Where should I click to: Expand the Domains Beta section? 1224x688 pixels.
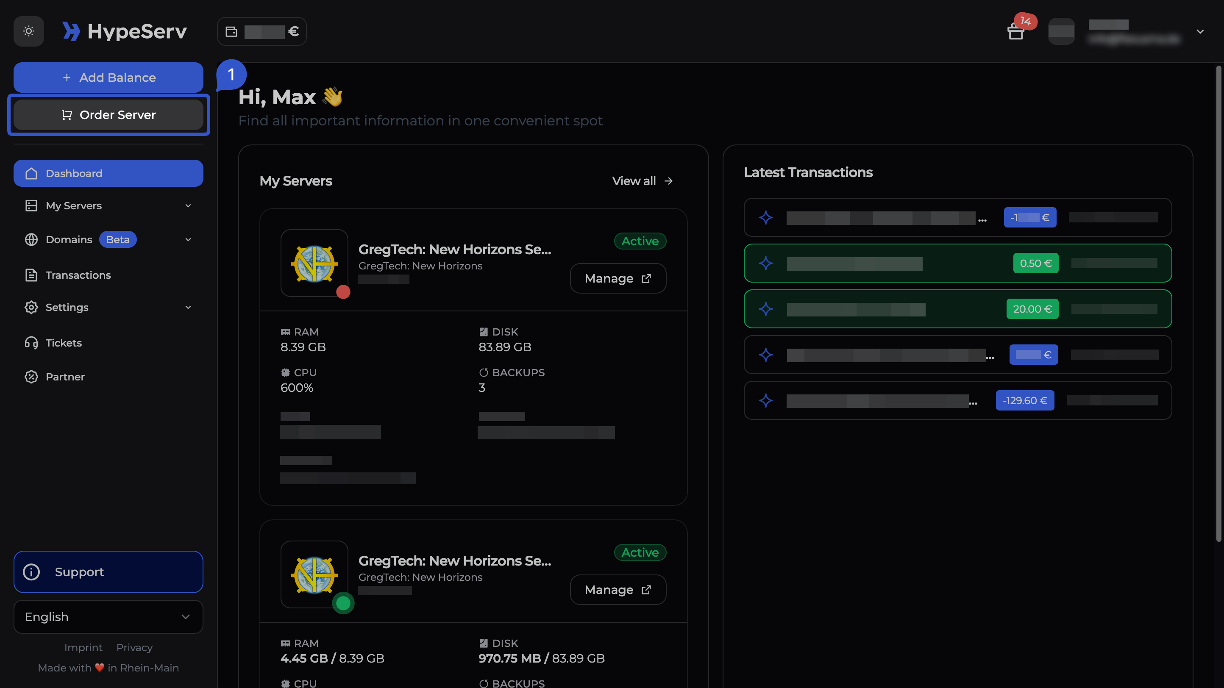pos(188,239)
